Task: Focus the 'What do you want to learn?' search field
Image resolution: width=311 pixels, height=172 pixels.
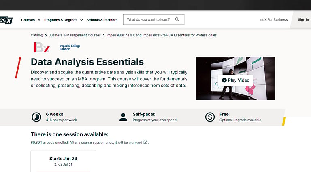Action: [x=153, y=19]
